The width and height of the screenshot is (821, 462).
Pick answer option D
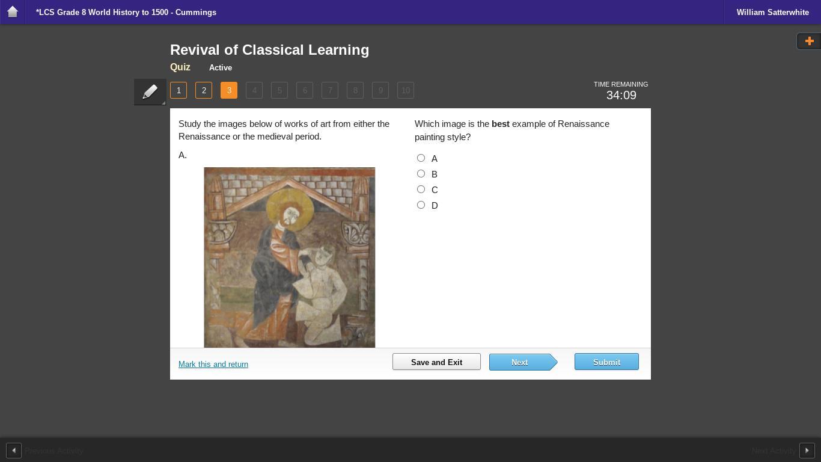tap(421, 205)
